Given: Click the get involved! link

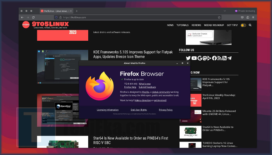Looking at the screenshot, I should coord(160,100).
